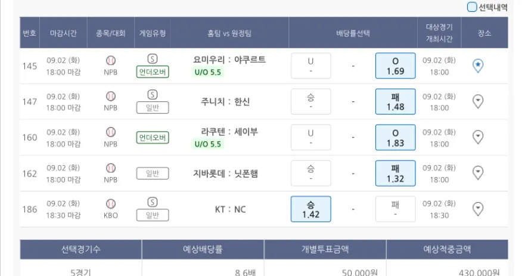Select the 패 option for KT : NC
Viewport: 522px width, 276px height.
[x=395, y=209]
